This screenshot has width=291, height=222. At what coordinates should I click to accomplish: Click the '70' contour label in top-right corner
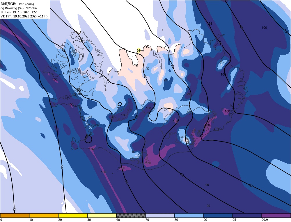286,32
